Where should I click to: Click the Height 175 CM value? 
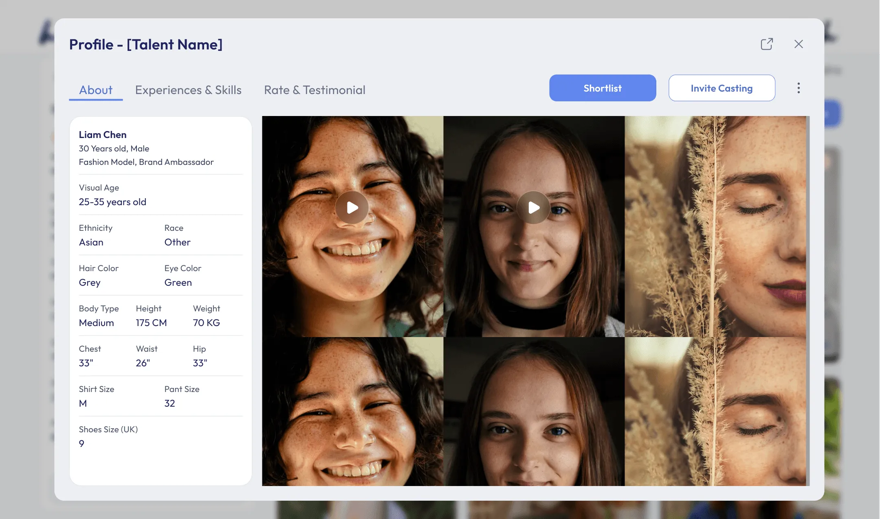click(x=151, y=323)
